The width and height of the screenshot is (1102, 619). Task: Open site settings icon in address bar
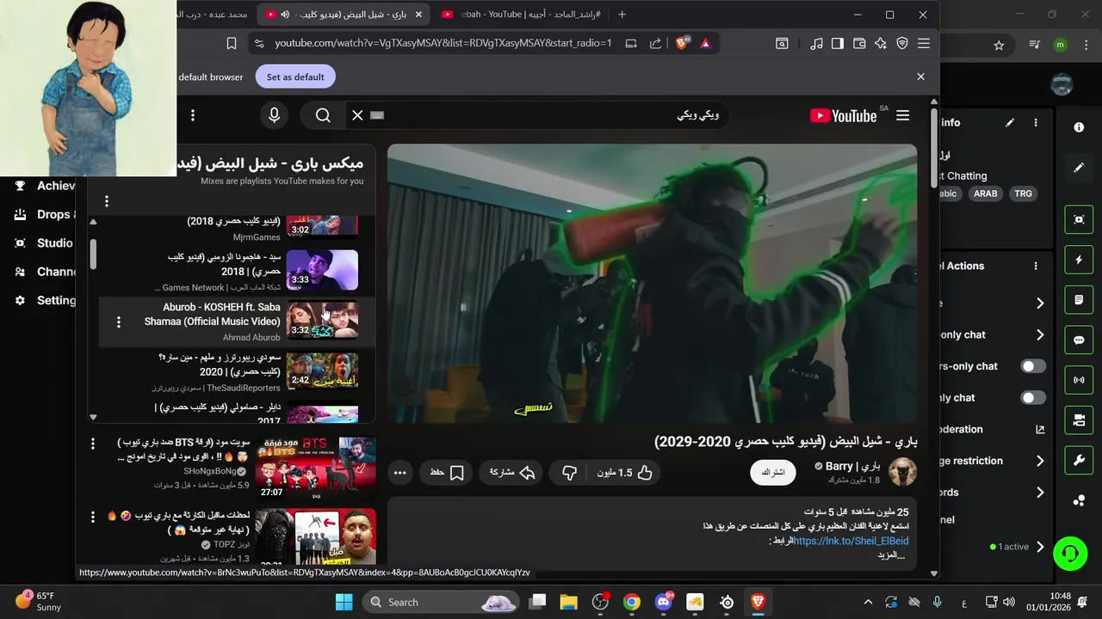258,43
